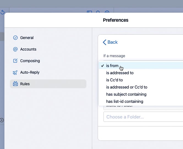Choose "has subject containing" condition
This screenshot has height=149, width=183.
click(x=126, y=94)
